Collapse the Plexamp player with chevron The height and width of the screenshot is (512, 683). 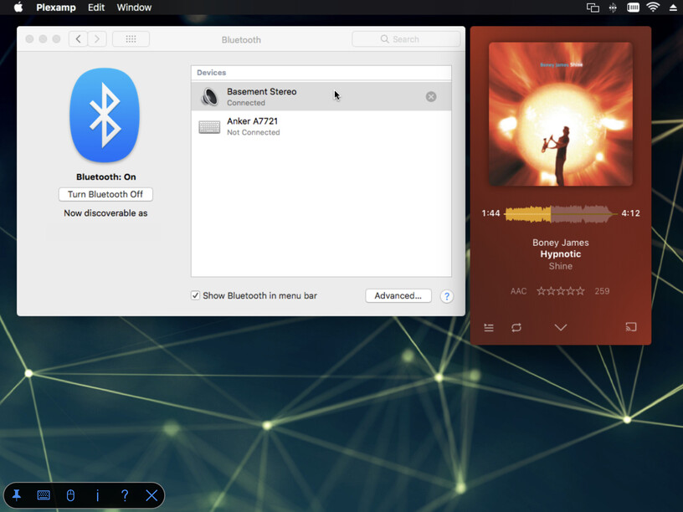[561, 327]
